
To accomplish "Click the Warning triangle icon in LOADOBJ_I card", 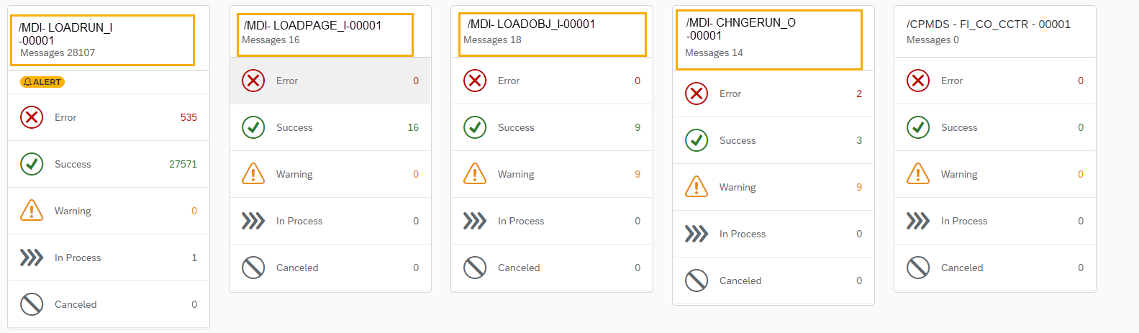I will 475,174.
